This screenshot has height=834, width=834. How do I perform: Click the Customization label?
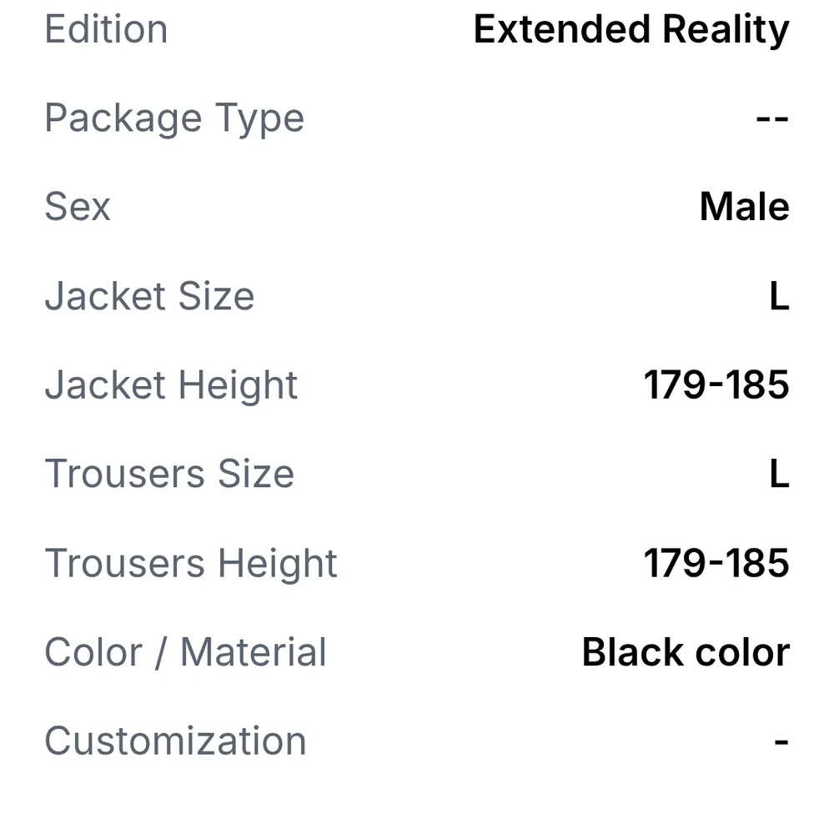(175, 741)
